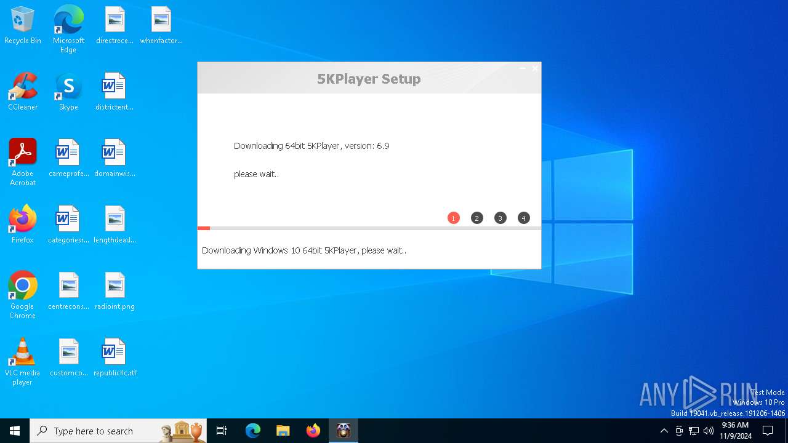Click setup step 1 indicator
This screenshot has height=443, width=788.
[x=454, y=218]
